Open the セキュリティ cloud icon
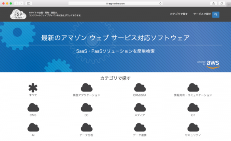The height and width of the screenshot is (141, 231). [x=193, y=127]
